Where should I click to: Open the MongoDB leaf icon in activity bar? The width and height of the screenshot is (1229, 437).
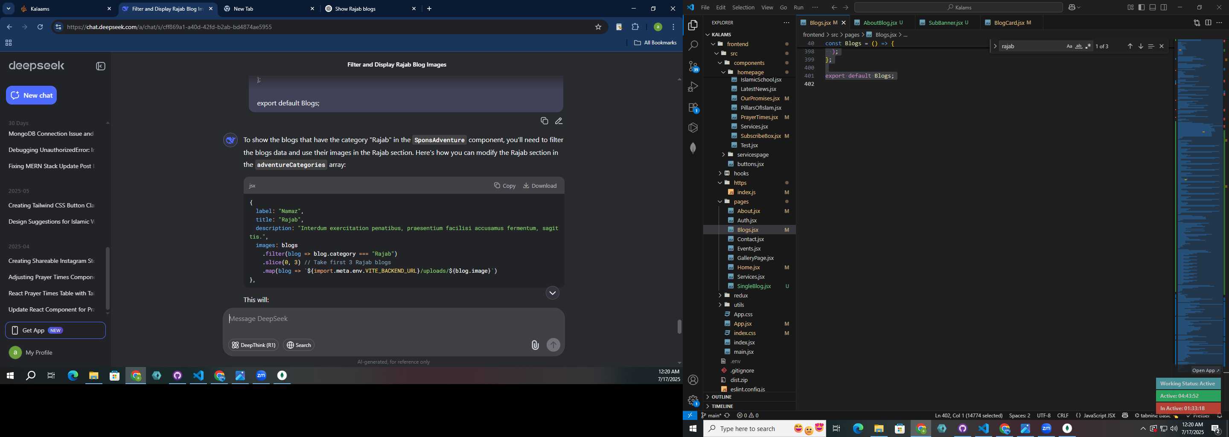tap(693, 148)
